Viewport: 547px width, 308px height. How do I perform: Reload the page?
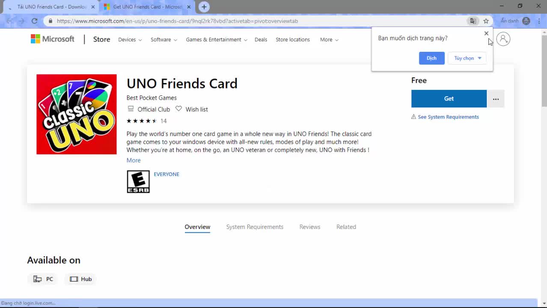(x=34, y=21)
